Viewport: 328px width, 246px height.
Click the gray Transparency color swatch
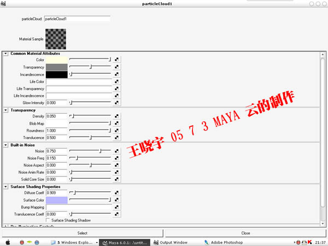tap(57, 67)
